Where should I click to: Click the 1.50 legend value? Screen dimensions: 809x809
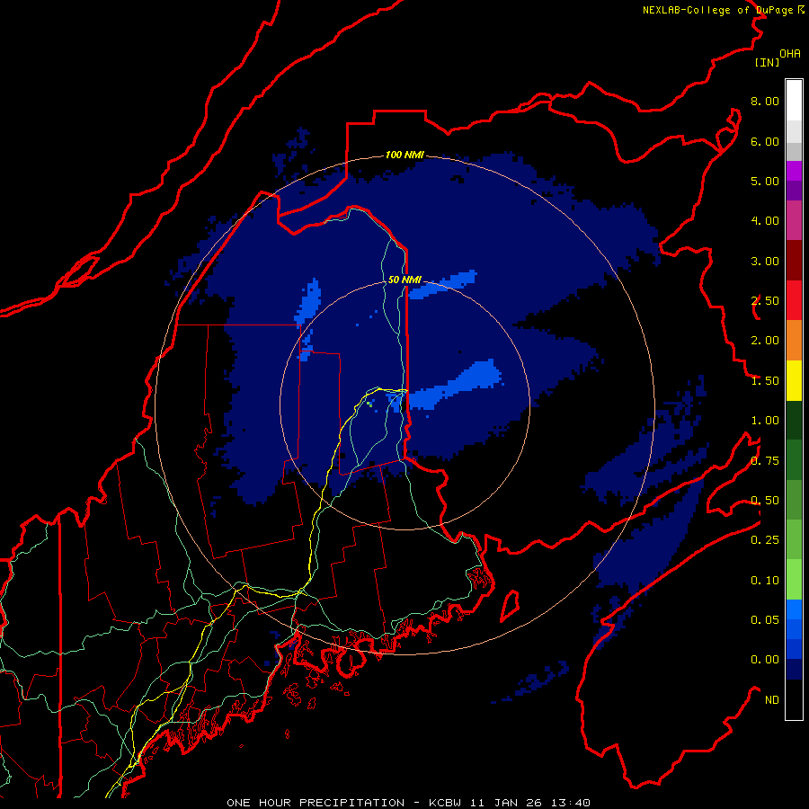pos(765,381)
